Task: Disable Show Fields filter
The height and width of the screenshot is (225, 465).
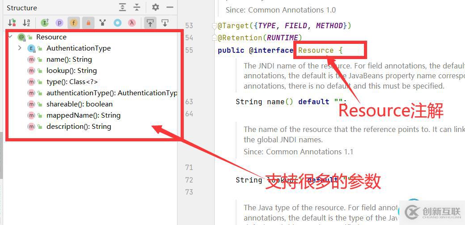Action: (x=73, y=22)
